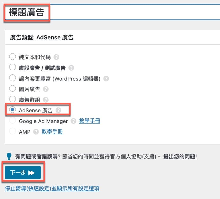Open help icon beside 純文本和代碼
220x199 pixels.
(56, 57)
